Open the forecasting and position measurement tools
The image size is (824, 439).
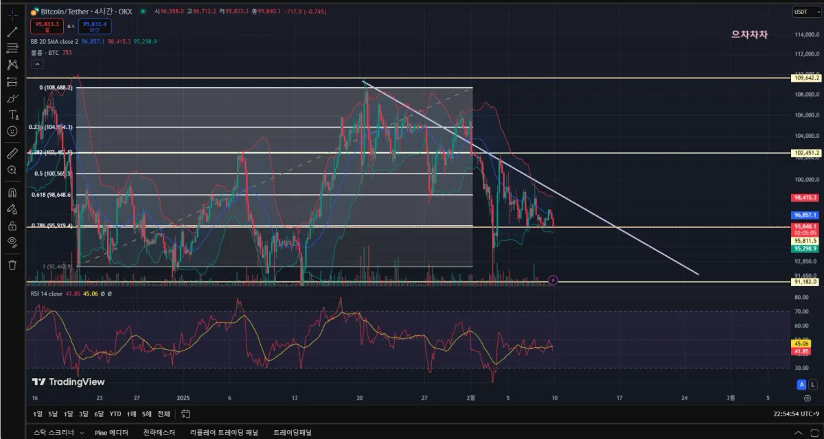coord(12,82)
